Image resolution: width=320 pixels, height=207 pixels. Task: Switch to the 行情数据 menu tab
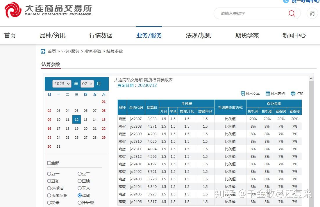pos(100,35)
